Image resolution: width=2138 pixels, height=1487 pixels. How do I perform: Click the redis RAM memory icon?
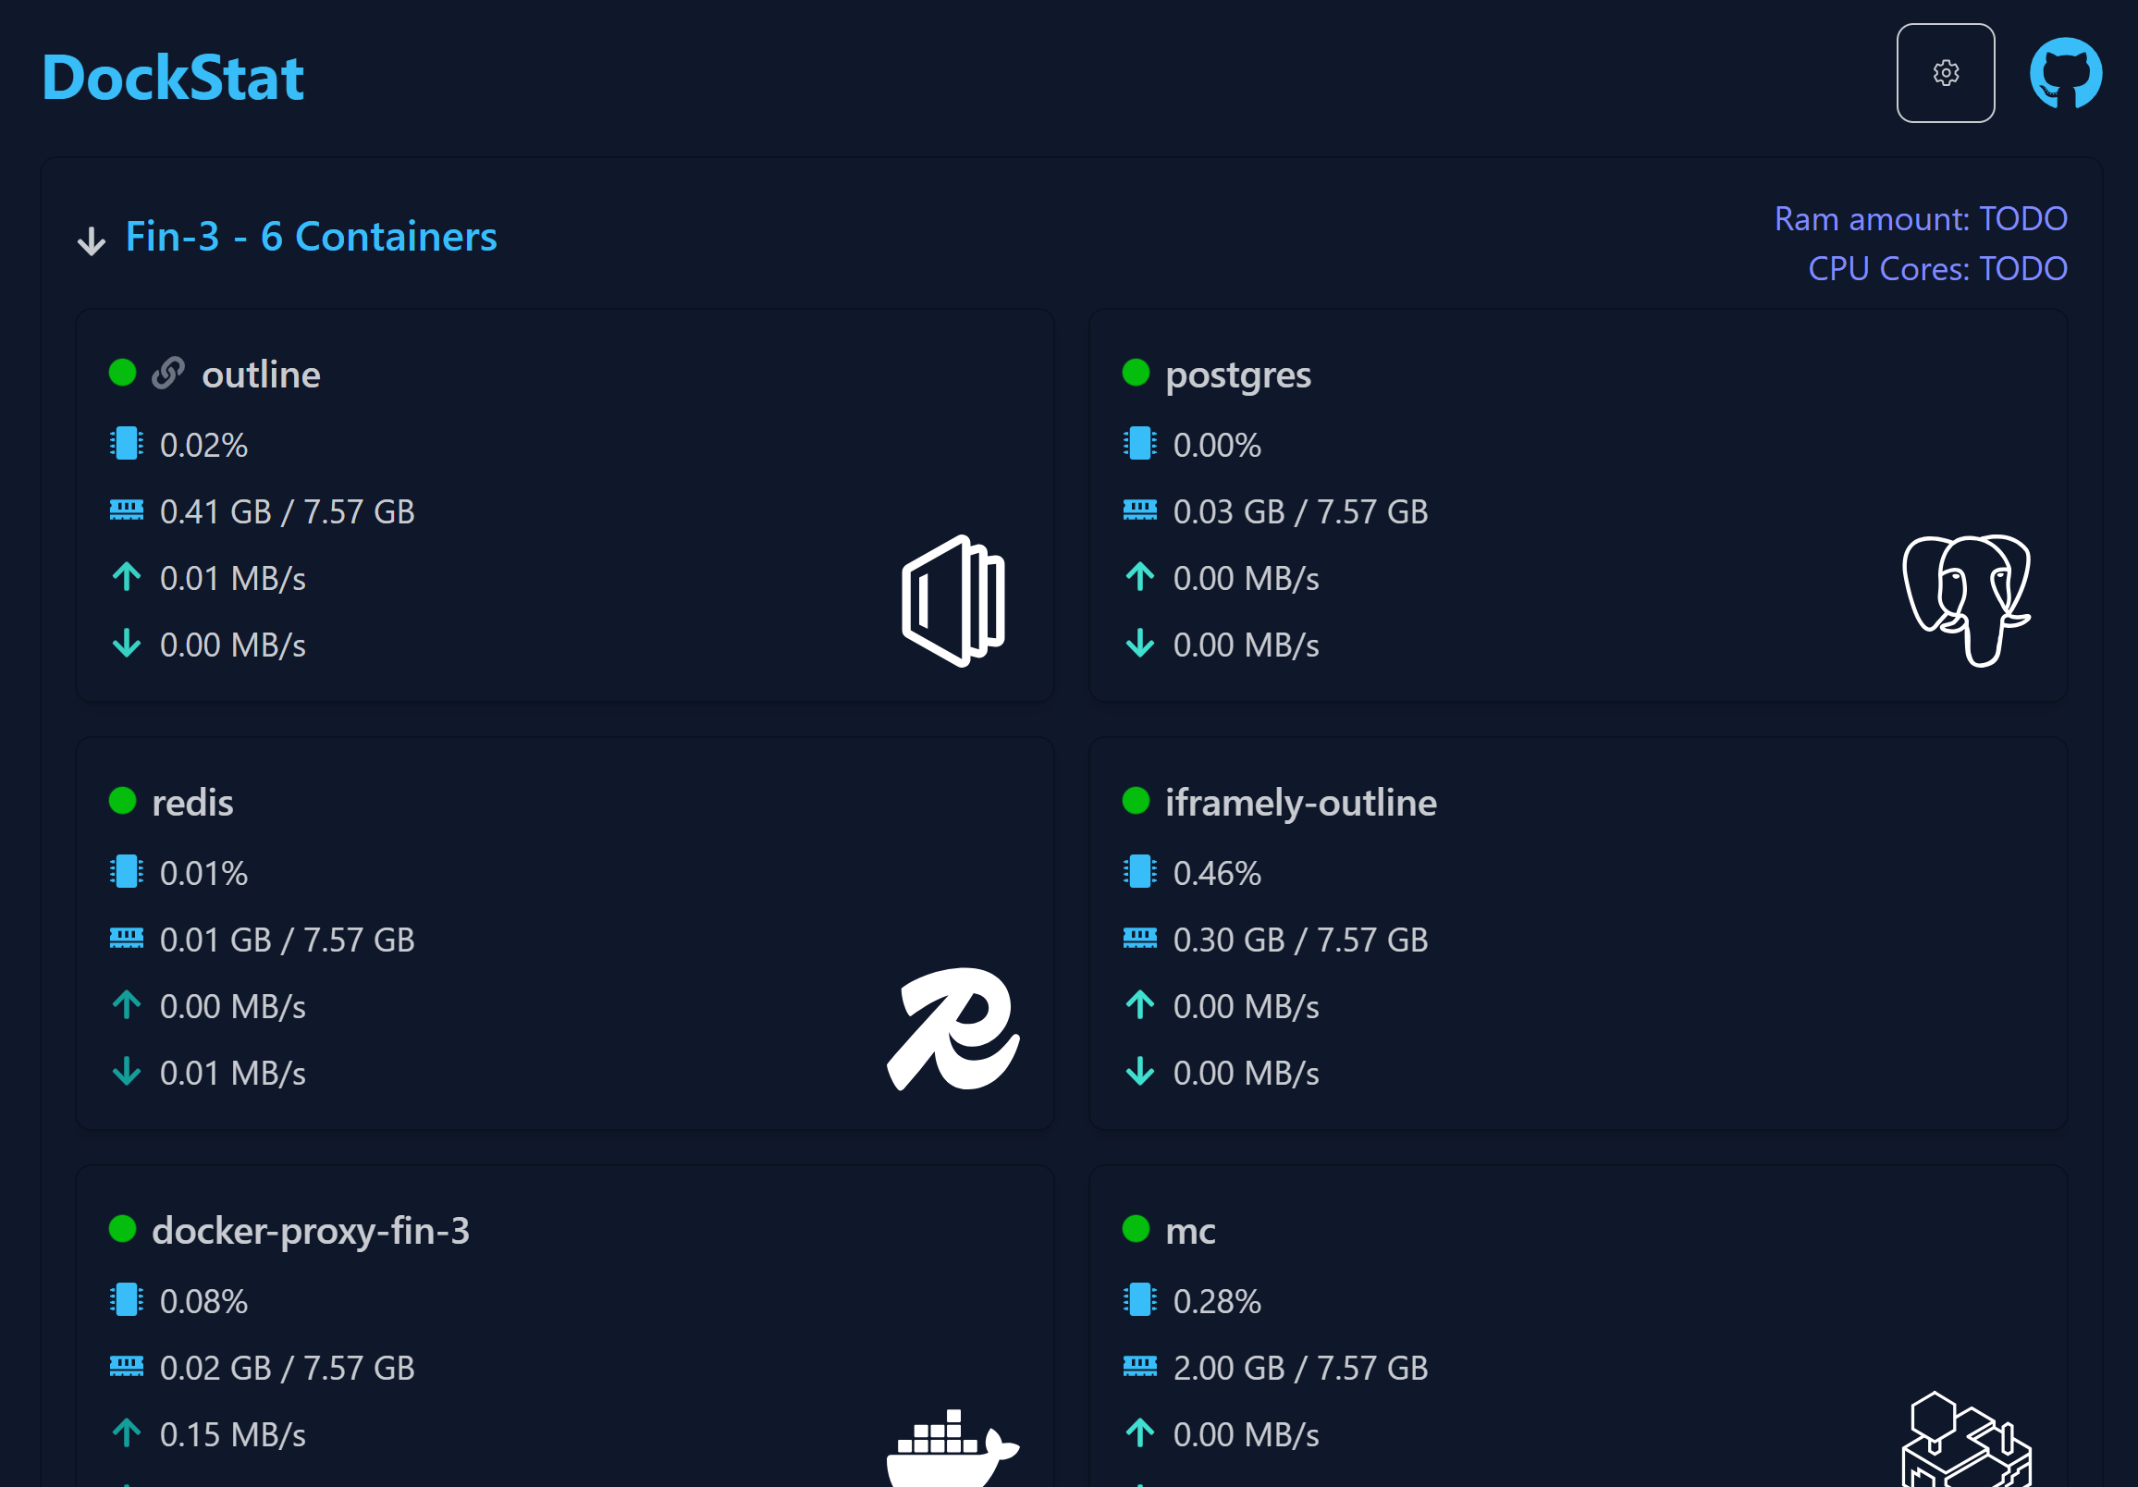(127, 939)
